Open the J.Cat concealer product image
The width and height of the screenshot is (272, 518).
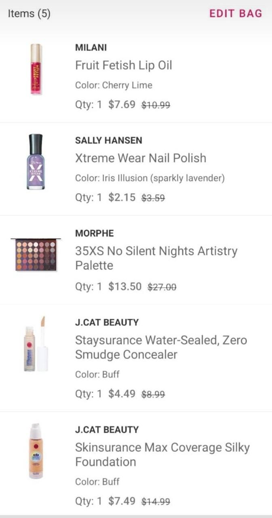click(x=36, y=344)
